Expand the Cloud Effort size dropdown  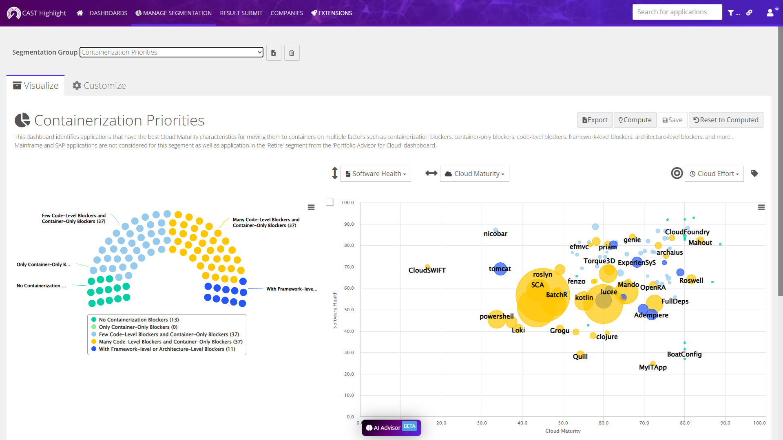[714, 174]
